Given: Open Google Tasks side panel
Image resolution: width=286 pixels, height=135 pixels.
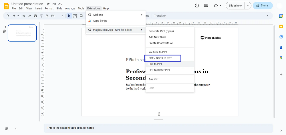Looking at the screenshot, I should click(281, 37).
